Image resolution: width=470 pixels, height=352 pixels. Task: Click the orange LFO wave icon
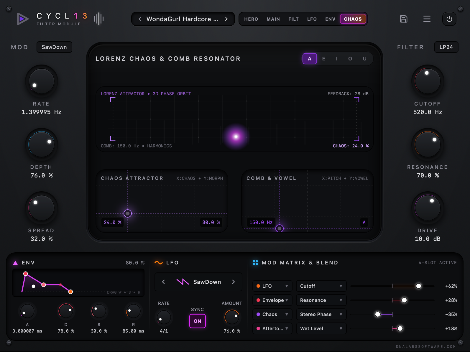coord(159,263)
